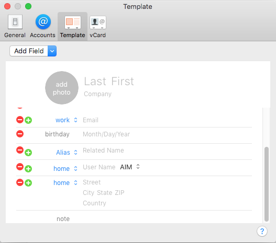Viewport: 276px width, 243px height.
Task: Click the Email placeholder field
Action: 91,120
